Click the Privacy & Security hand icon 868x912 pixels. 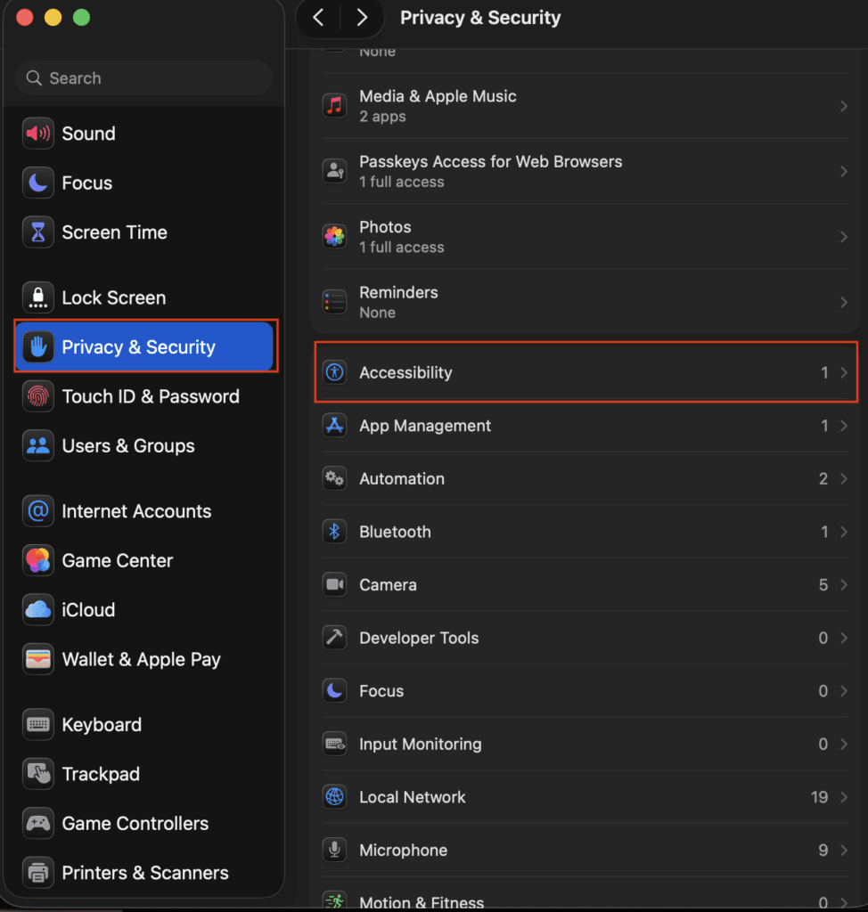37,346
